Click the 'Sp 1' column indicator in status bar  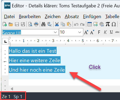pyautogui.click(x=18, y=97)
